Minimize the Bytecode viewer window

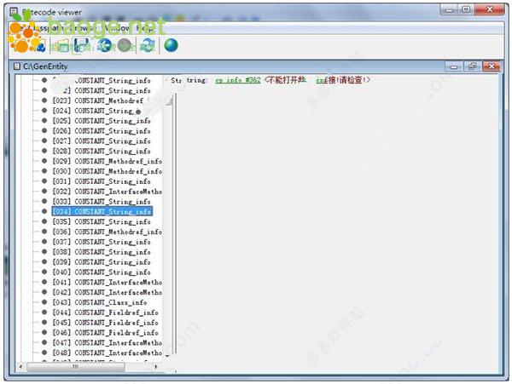[x=449, y=9]
